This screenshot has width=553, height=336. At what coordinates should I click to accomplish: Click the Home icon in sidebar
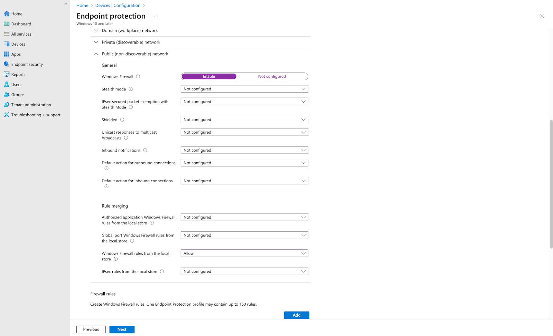[x=7, y=14]
